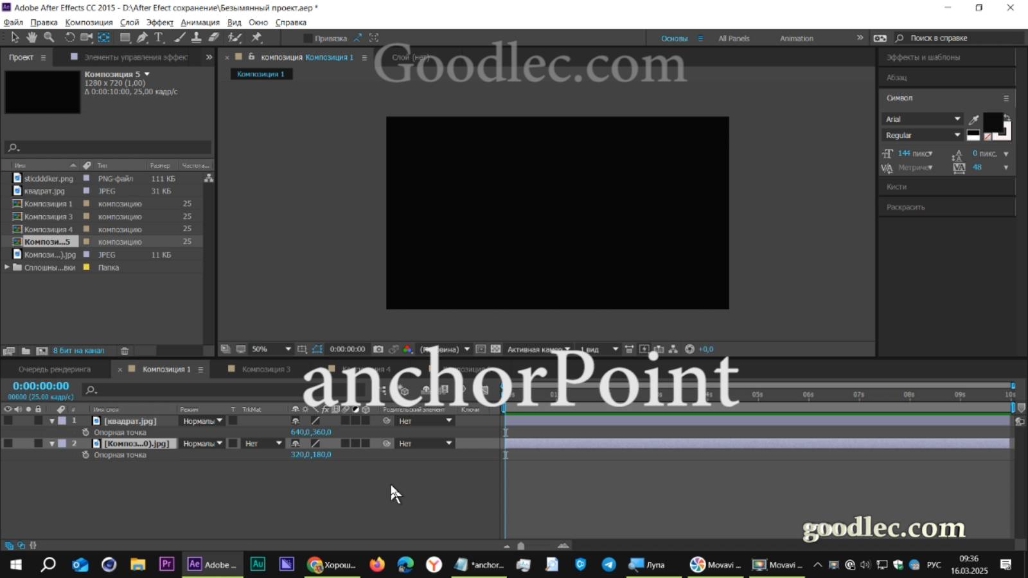1028x578 pixels.
Task: Select the Rectangle shape tool
Action: [x=125, y=38]
